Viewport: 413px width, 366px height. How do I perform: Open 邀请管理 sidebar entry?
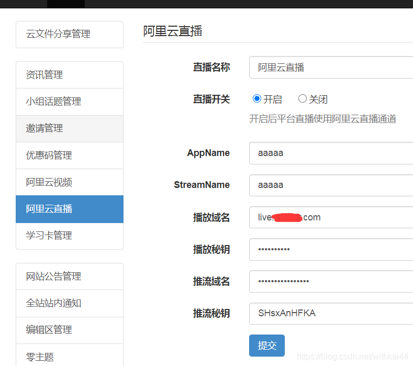tap(70, 129)
